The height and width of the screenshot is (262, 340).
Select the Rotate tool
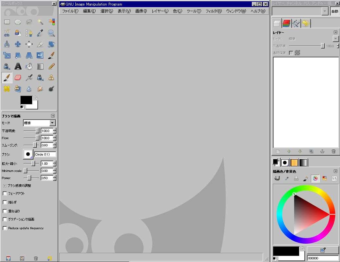tap(51, 44)
